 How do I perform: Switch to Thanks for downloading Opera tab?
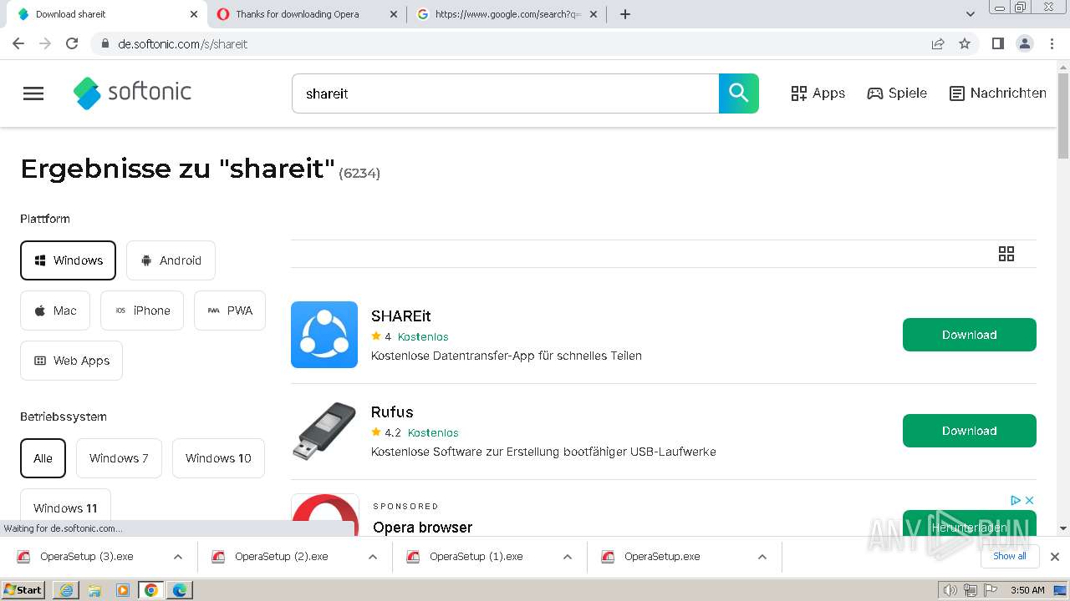(307, 14)
